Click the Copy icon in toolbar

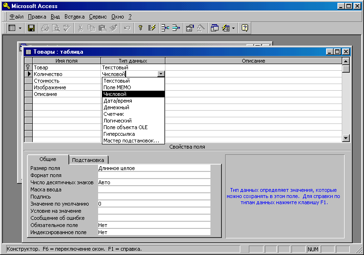click(x=91, y=28)
